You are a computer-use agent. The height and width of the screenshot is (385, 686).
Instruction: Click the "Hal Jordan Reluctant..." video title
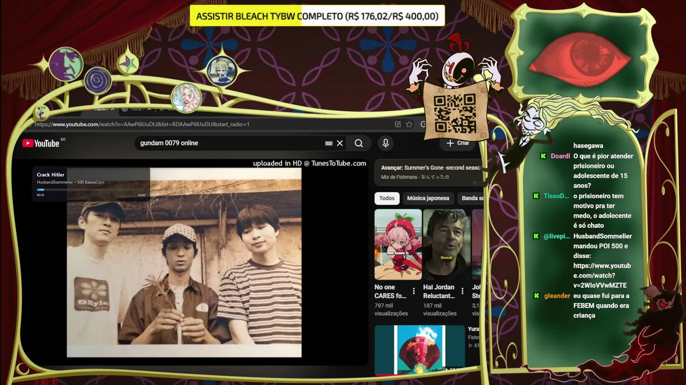tap(439, 291)
